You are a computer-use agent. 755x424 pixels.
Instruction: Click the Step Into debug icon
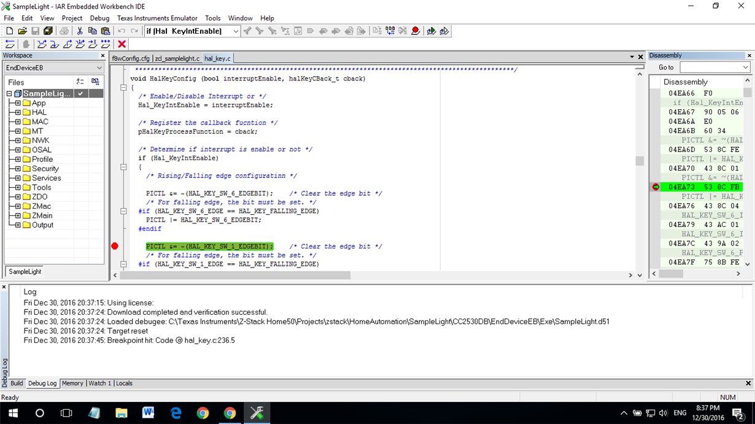click(x=55, y=44)
